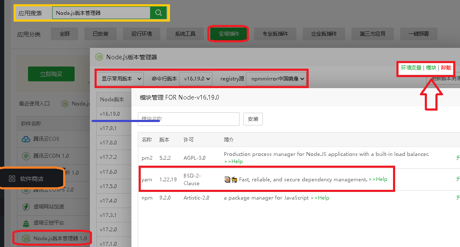Select the 已安装 category tab
Viewport: 460px width, 247px height.
100,34
